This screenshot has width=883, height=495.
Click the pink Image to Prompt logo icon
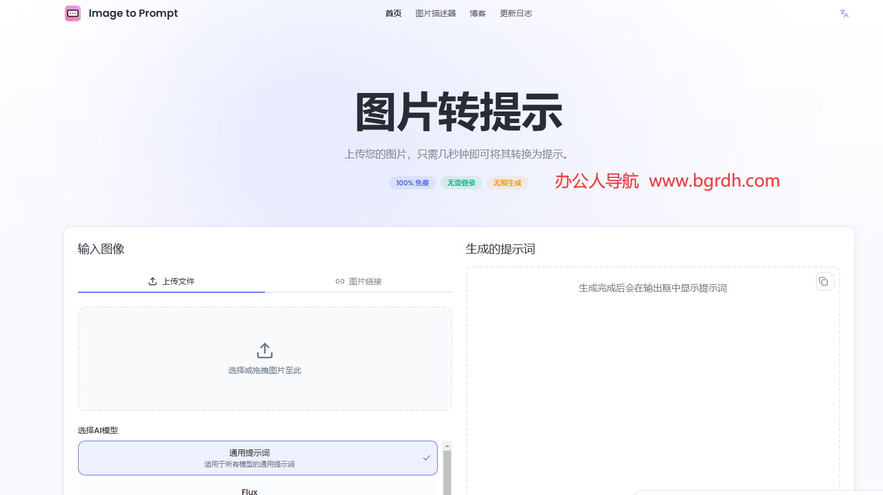tap(72, 13)
